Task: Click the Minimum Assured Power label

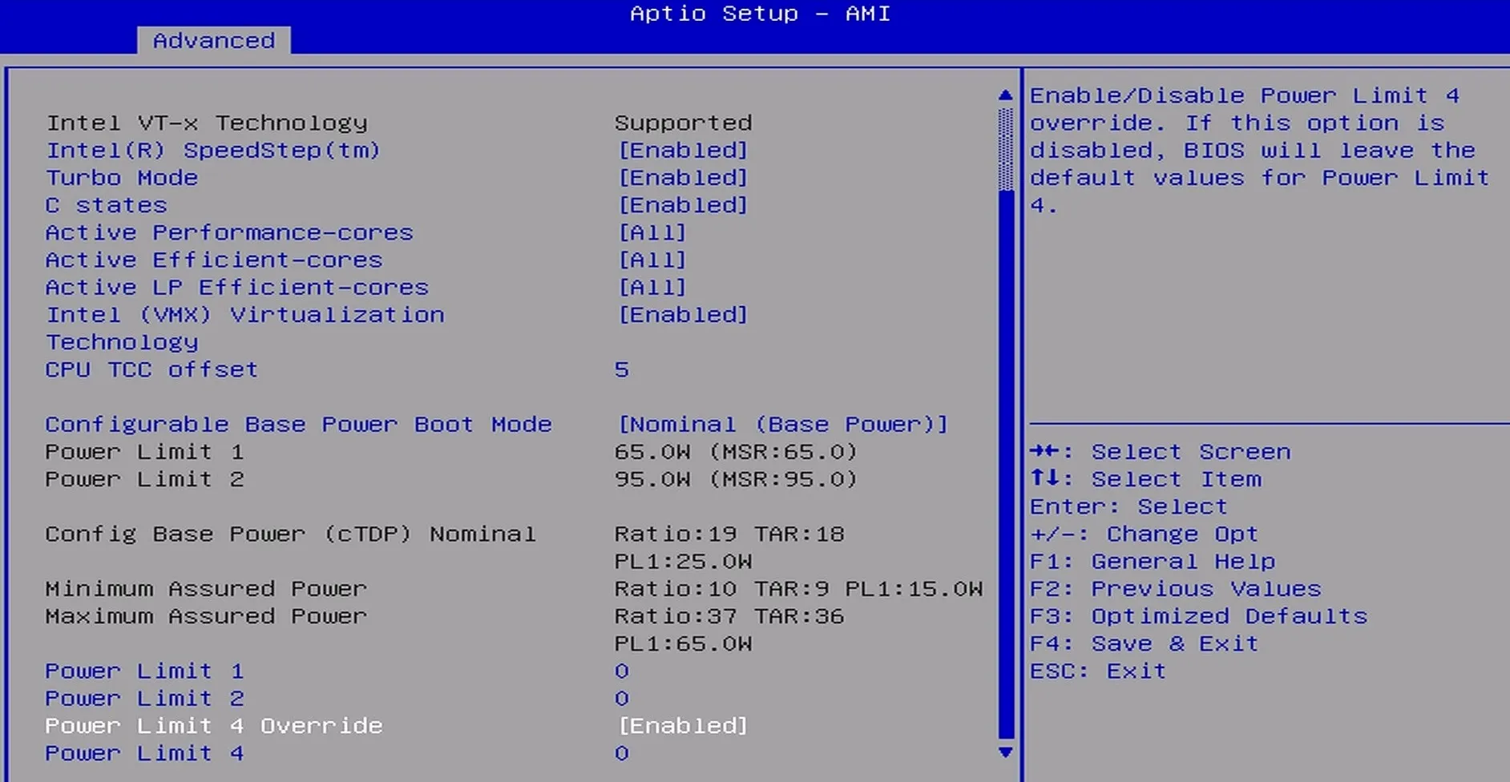Action: pyautogui.click(x=206, y=589)
